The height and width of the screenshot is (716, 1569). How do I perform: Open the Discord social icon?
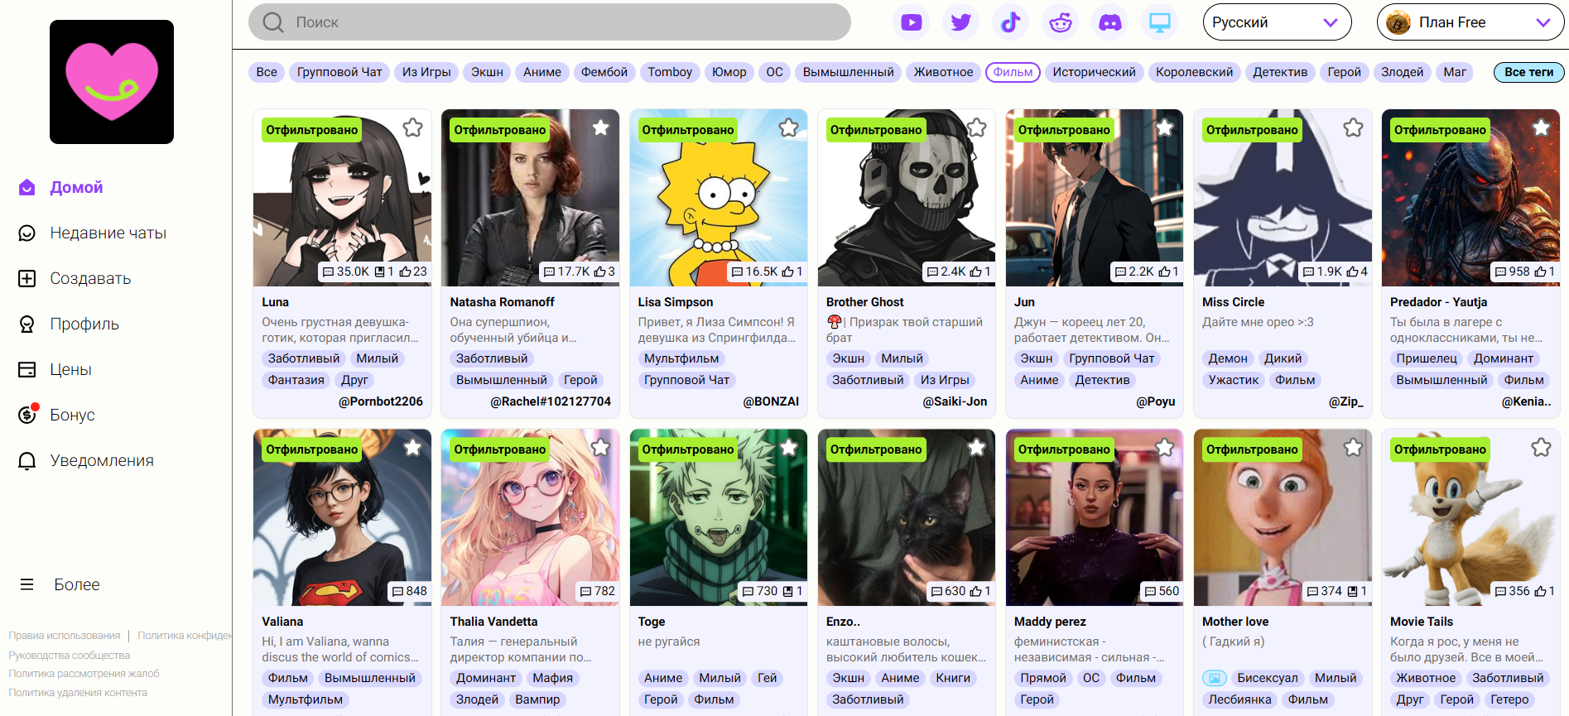pyautogui.click(x=1110, y=22)
